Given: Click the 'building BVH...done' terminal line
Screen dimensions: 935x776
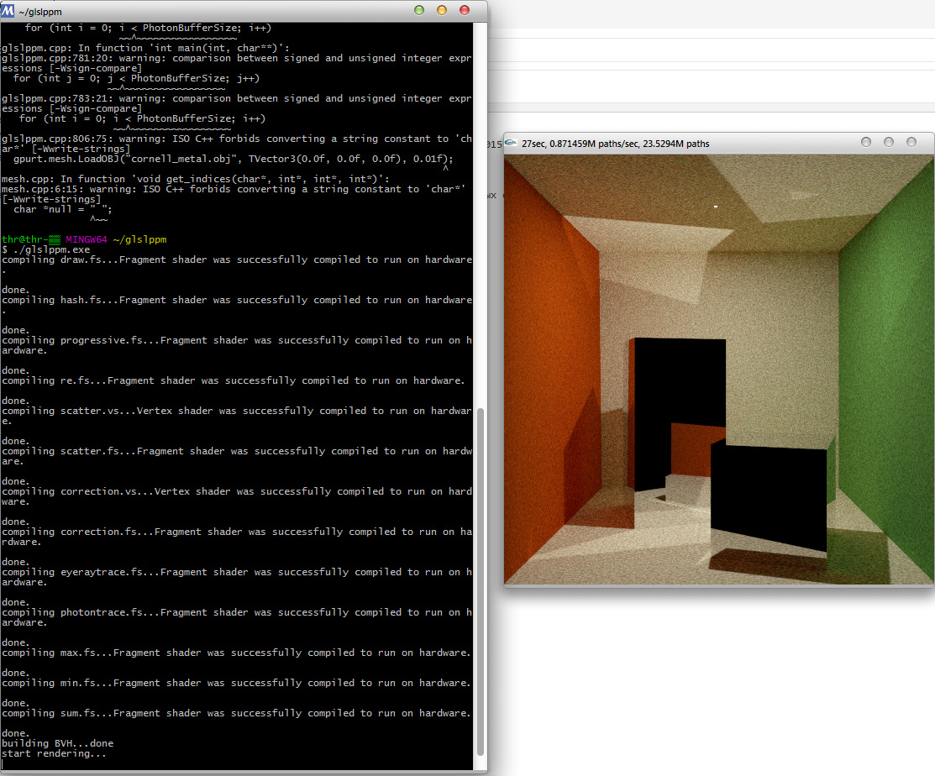Looking at the screenshot, I should 57,743.
